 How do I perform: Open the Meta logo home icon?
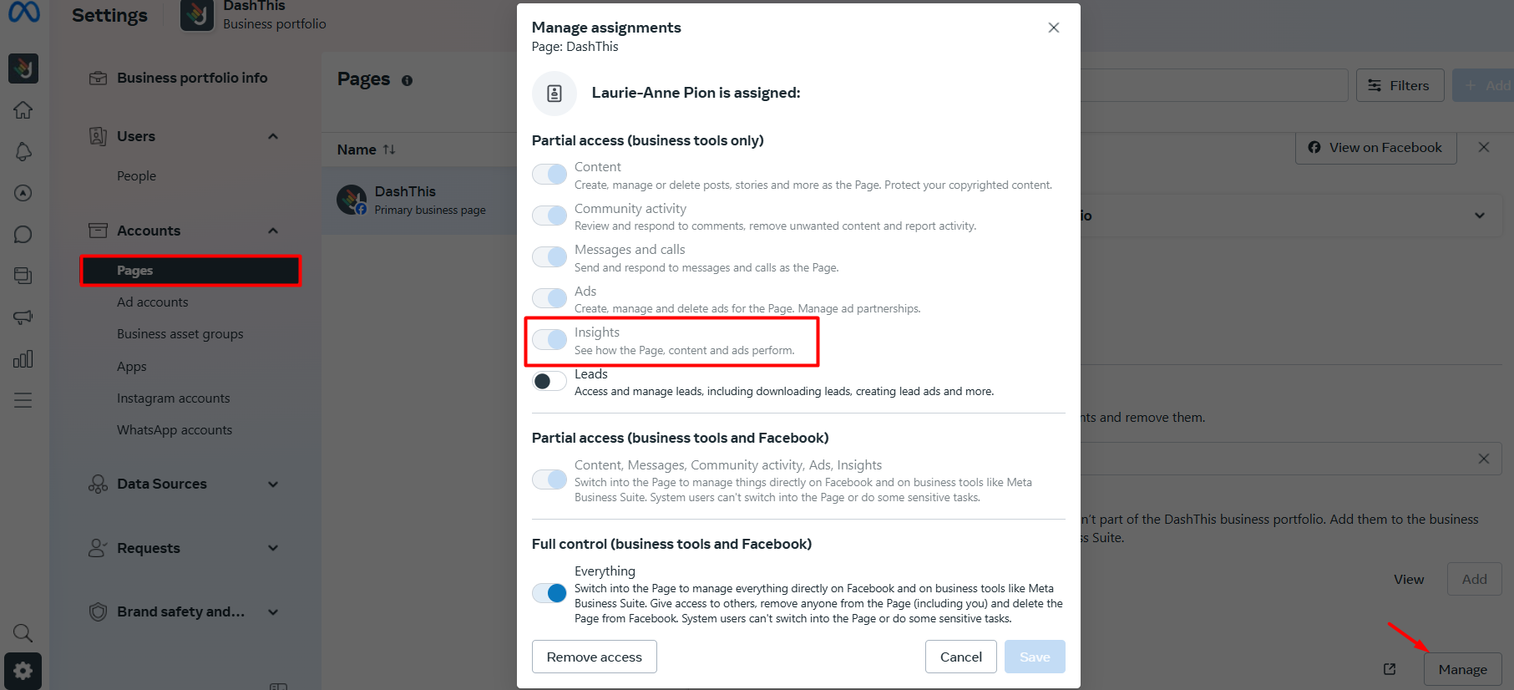pyautogui.click(x=23, y=12)
